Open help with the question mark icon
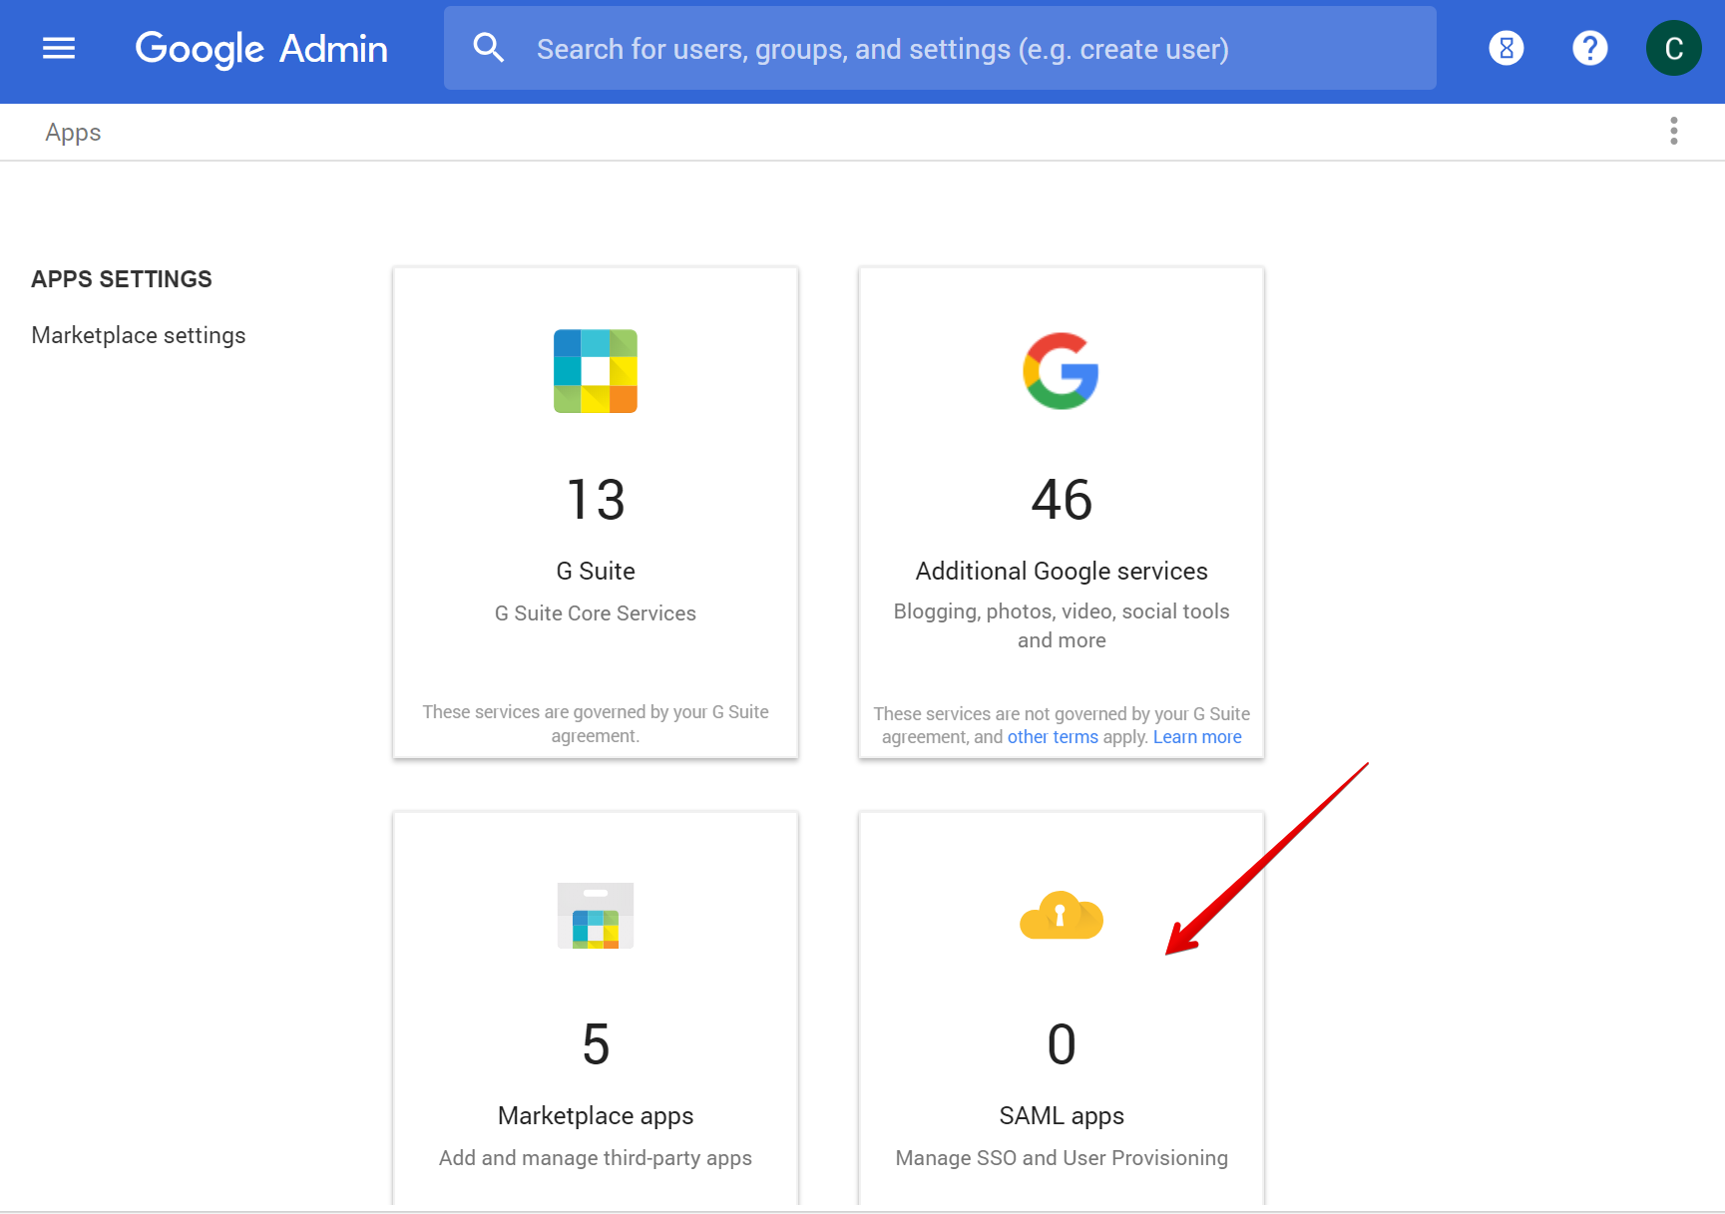1725x1214 pixels. point(1589,47)
